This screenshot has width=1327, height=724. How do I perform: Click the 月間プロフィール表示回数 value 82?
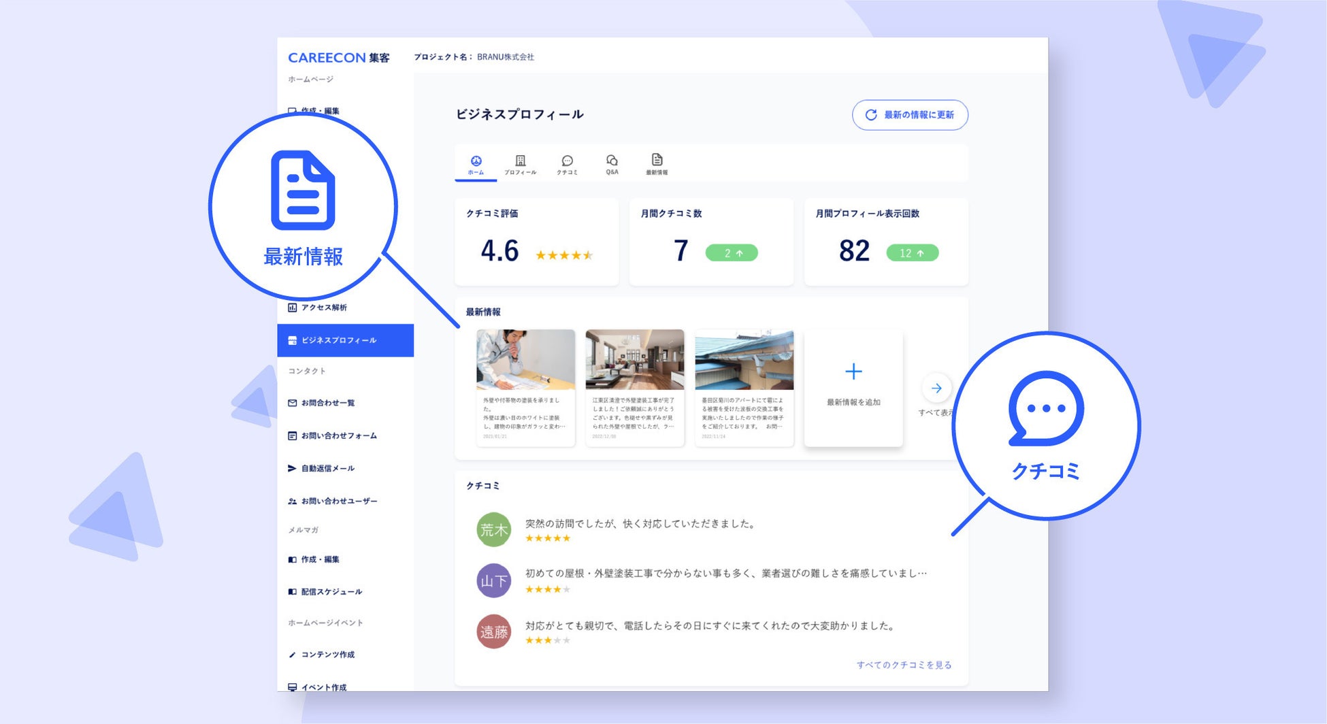coord(854,251)
